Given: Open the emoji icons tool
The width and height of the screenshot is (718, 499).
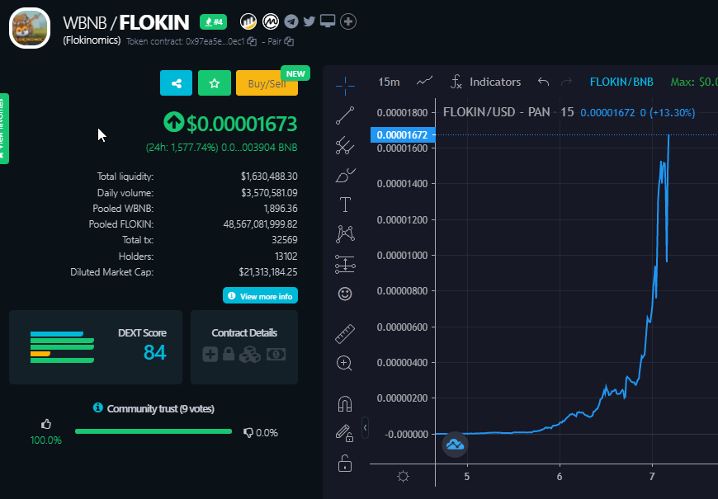Looking at the screenshot, I should pos(345,294).
